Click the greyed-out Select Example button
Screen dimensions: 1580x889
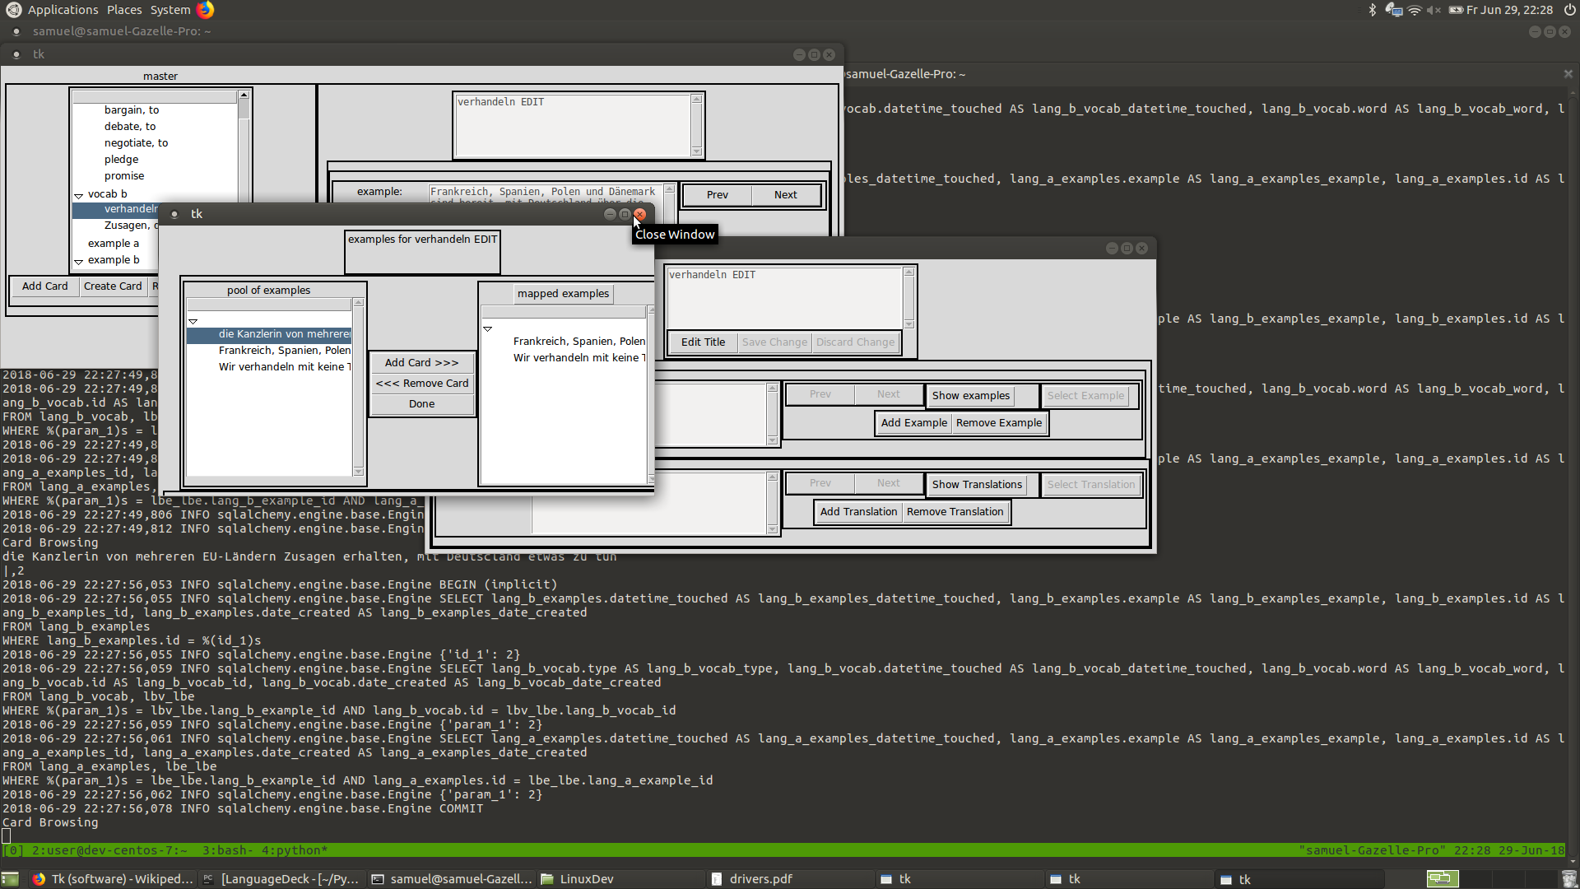(1085, 396)
